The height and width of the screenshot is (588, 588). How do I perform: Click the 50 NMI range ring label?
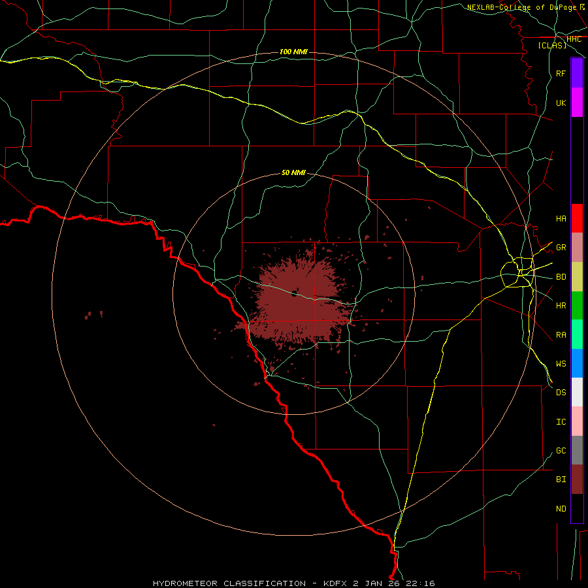pos(293,172)
